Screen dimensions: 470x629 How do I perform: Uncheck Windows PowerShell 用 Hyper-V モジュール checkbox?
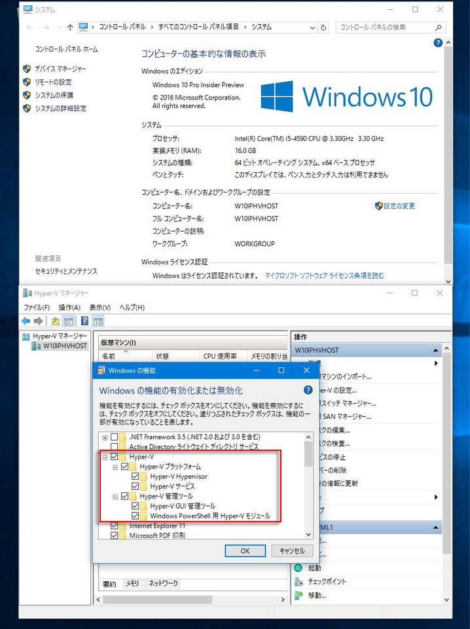(x=135, y=516)
